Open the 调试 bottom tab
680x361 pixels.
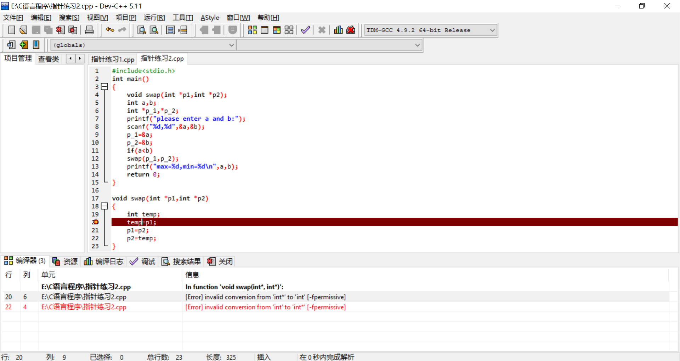pos(143,261)
